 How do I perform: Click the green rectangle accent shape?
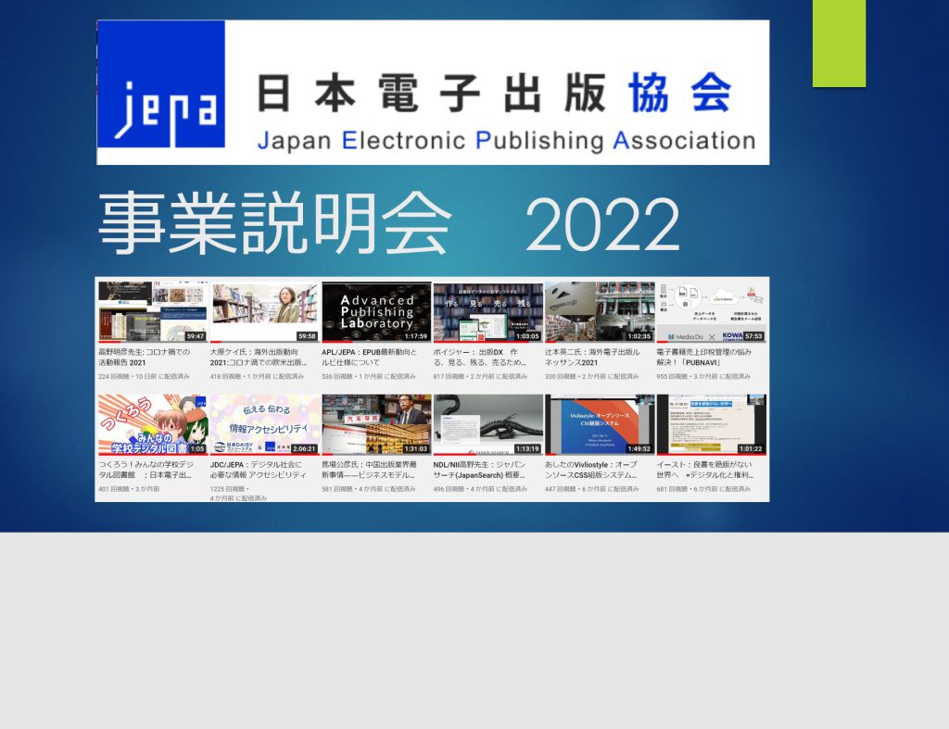pos(839,43)
